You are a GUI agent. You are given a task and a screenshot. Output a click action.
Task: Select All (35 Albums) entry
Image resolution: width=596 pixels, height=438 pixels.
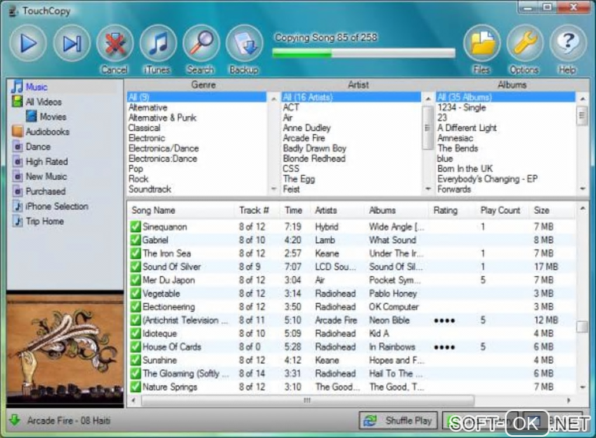(x=505, y=98)
